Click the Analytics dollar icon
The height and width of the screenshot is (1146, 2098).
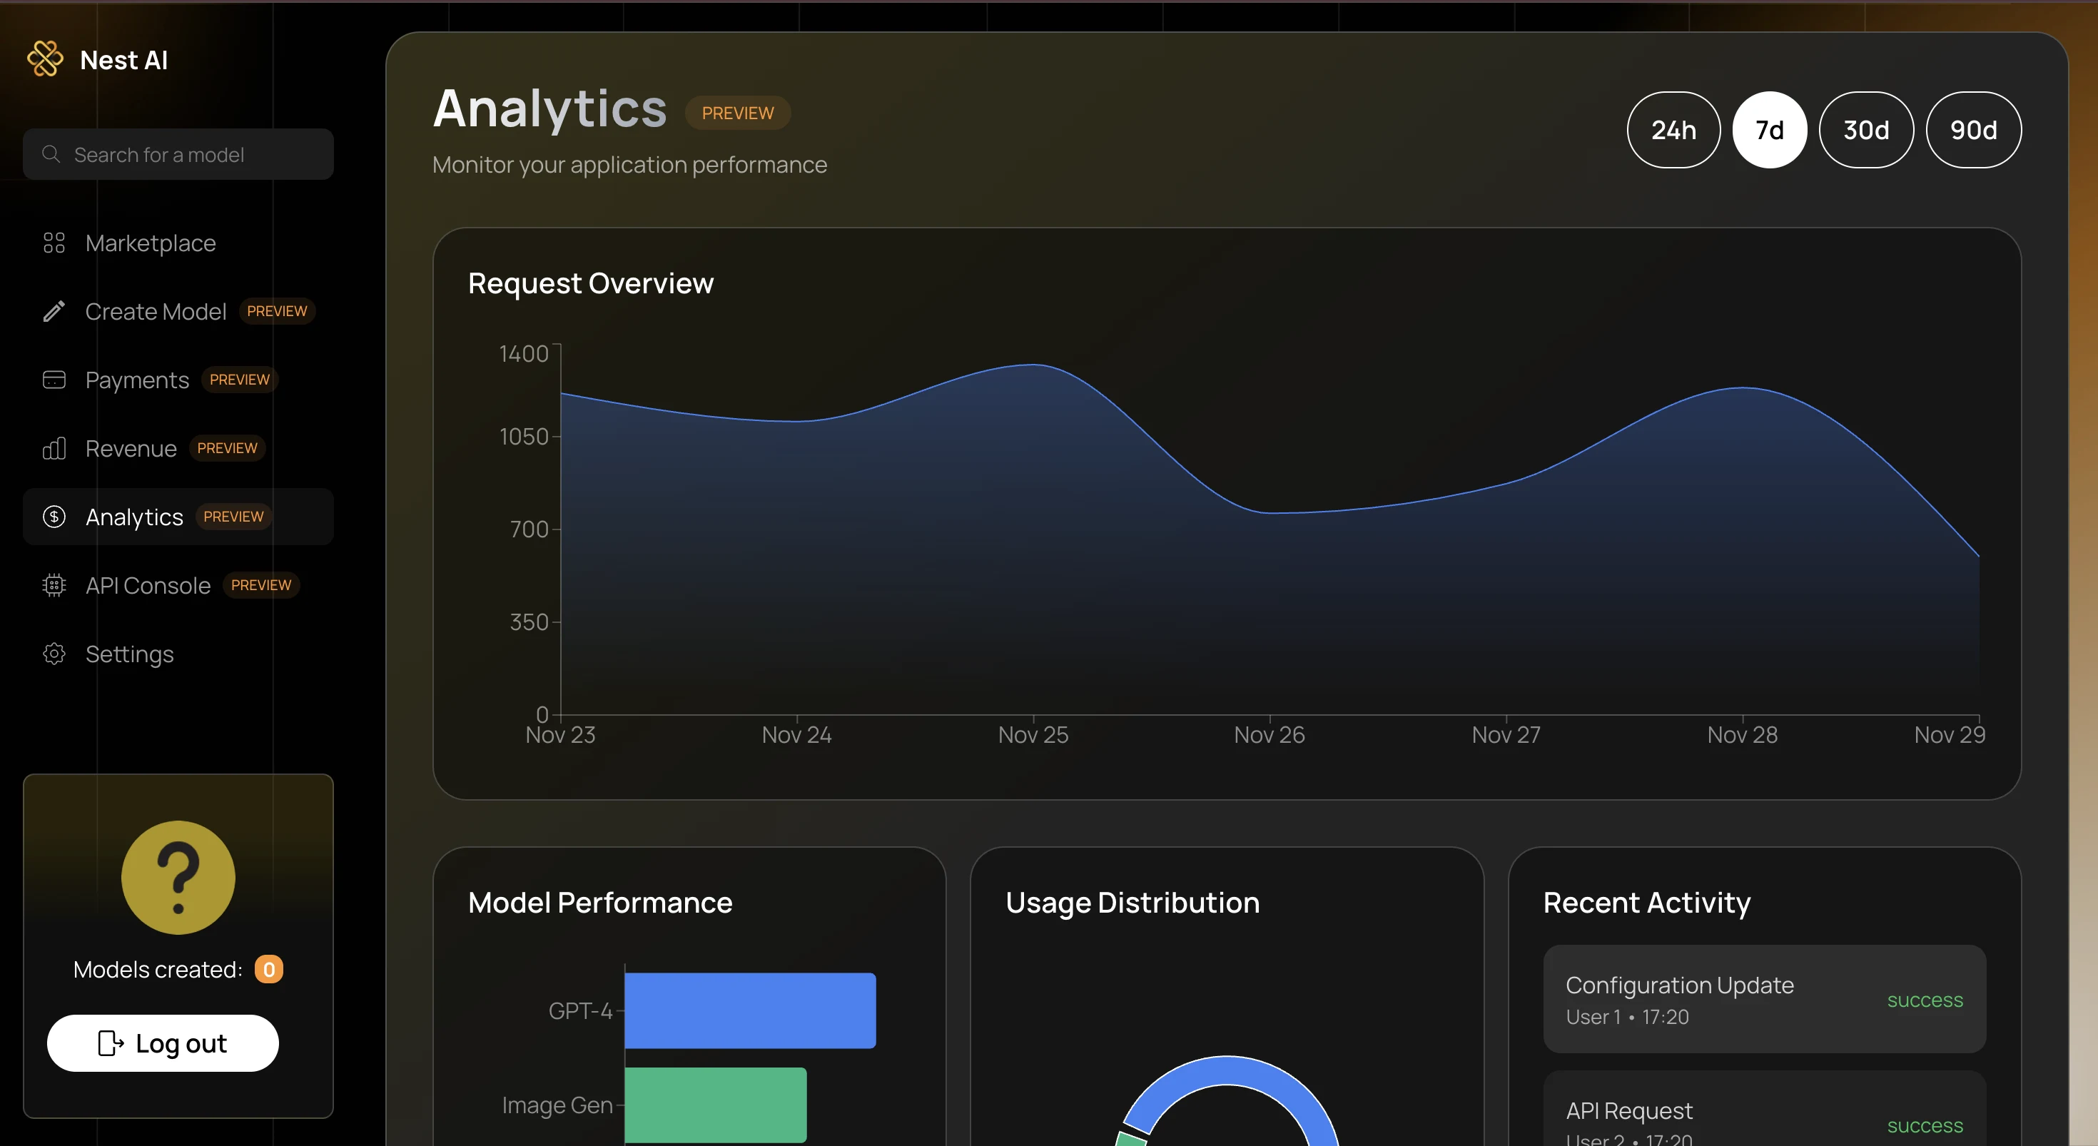pyautogui.click(x=54, y=517)
